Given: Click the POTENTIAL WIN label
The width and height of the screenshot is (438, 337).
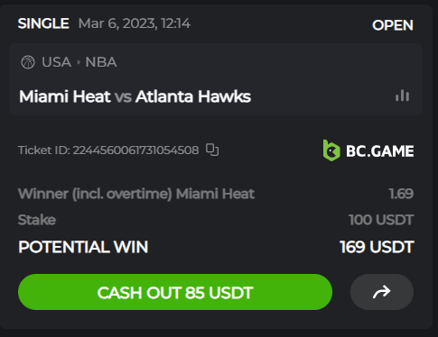Looking at the screenshot, I should (x=83, y=247).
